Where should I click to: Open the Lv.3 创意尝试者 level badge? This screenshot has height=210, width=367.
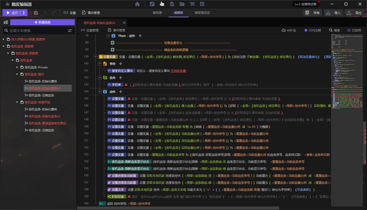coord(306,4)
